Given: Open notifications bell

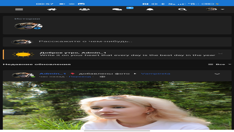Looking at the screenshot, I should [150, 9].
